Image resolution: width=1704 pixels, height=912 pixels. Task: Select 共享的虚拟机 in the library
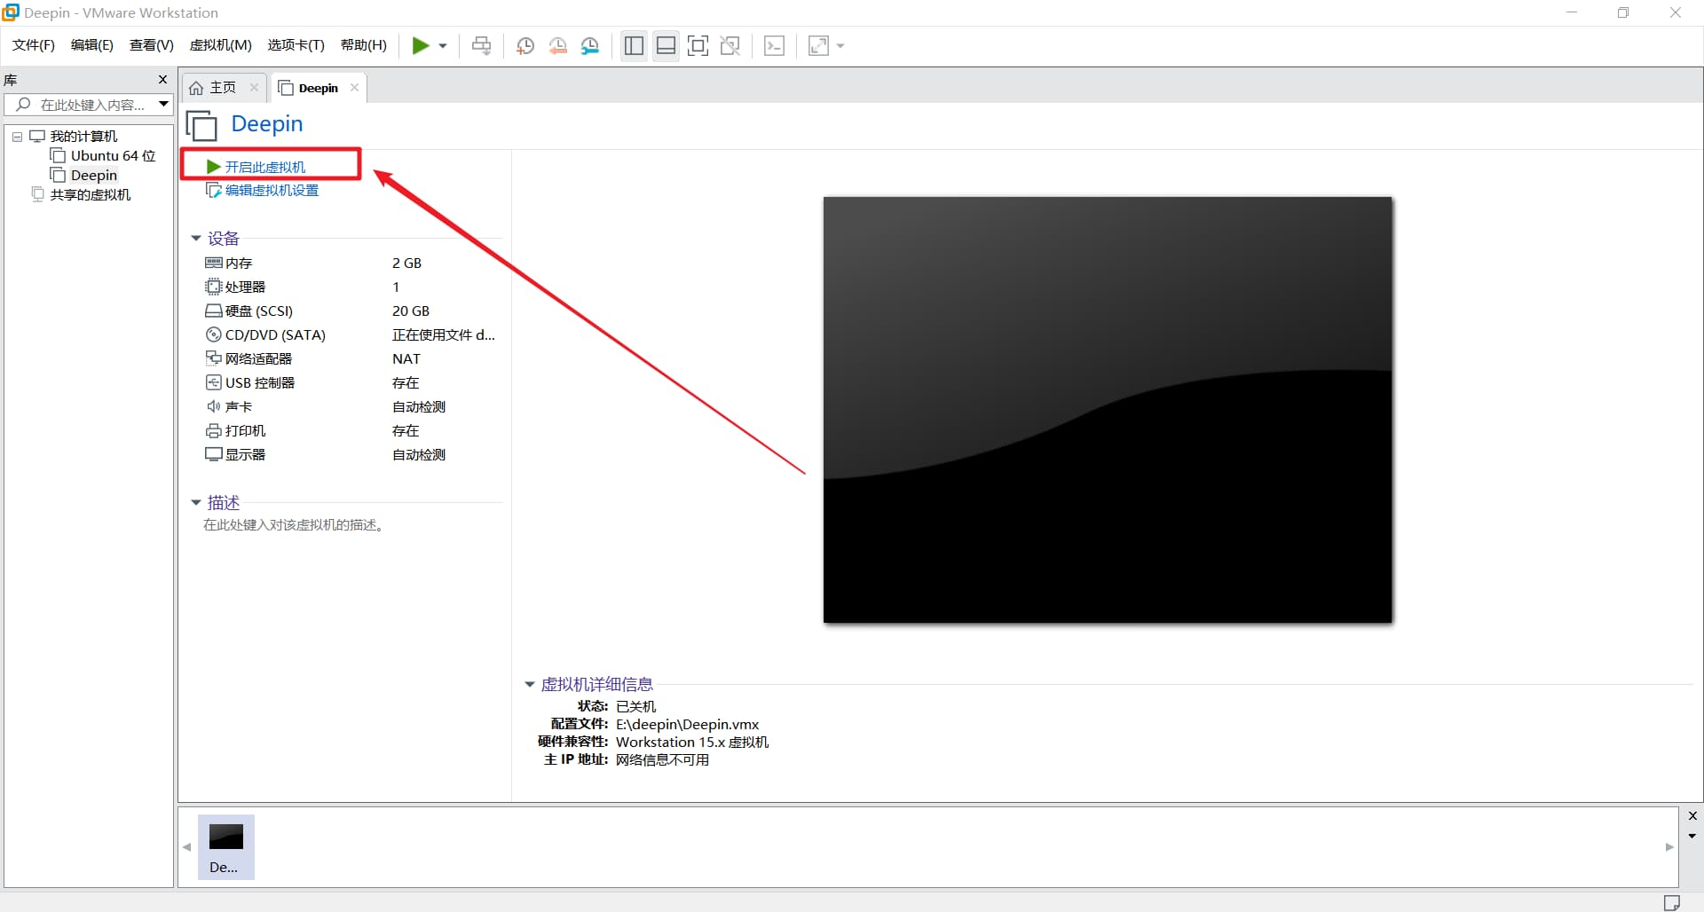81,195
